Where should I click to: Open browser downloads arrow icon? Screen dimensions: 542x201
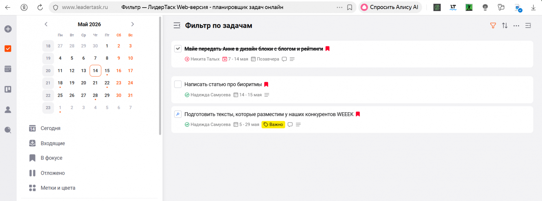click(x=533, y=7)
